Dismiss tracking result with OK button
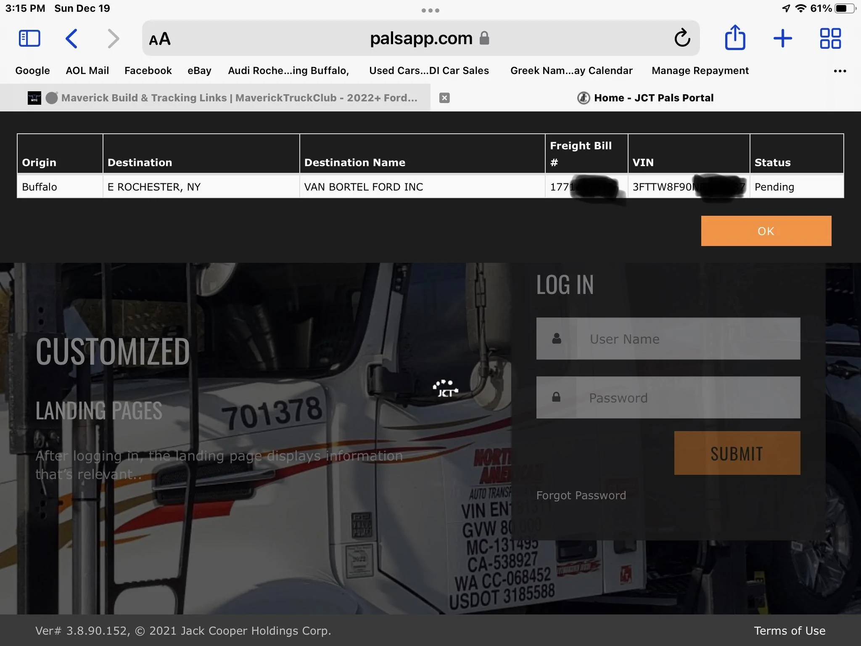 [x=766, y=231]
